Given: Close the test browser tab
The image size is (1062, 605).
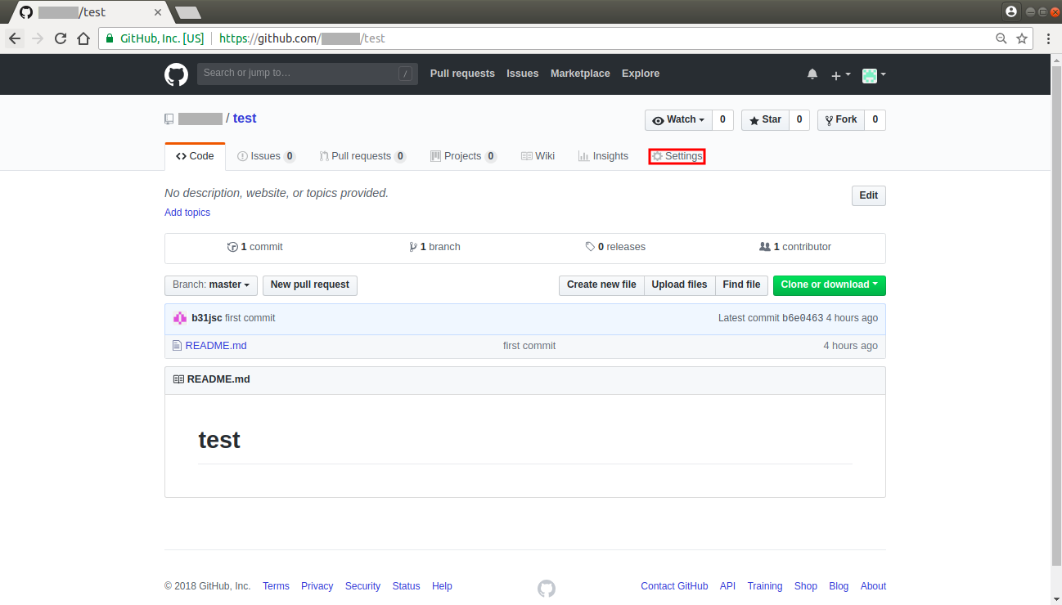Looking at the screenshot, I should pyautogui.click(x=158, y=13).
